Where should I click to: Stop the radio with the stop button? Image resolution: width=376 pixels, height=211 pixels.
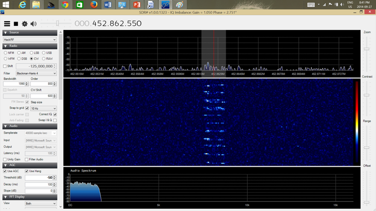tap(16, 24)
